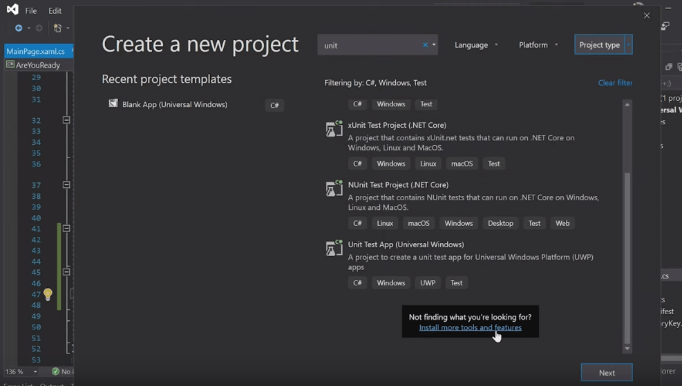Click the Desktop tag on NUnit Test Project
This screenshot has height=386, width=682.
(500, 223)
